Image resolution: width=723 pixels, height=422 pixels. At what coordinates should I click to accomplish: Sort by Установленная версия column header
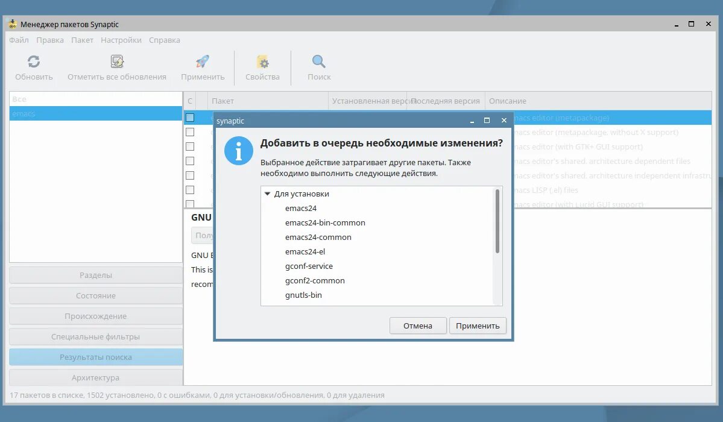[367, 101]
